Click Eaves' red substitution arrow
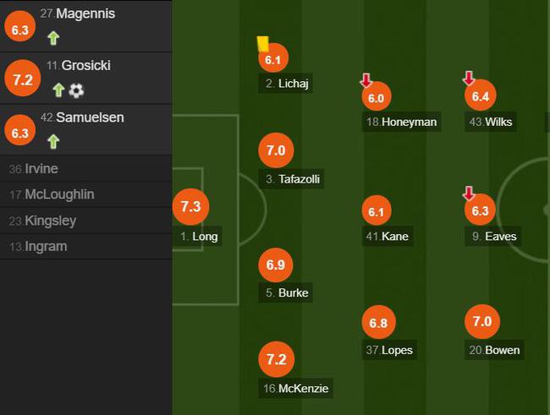 tap(469, 193)
